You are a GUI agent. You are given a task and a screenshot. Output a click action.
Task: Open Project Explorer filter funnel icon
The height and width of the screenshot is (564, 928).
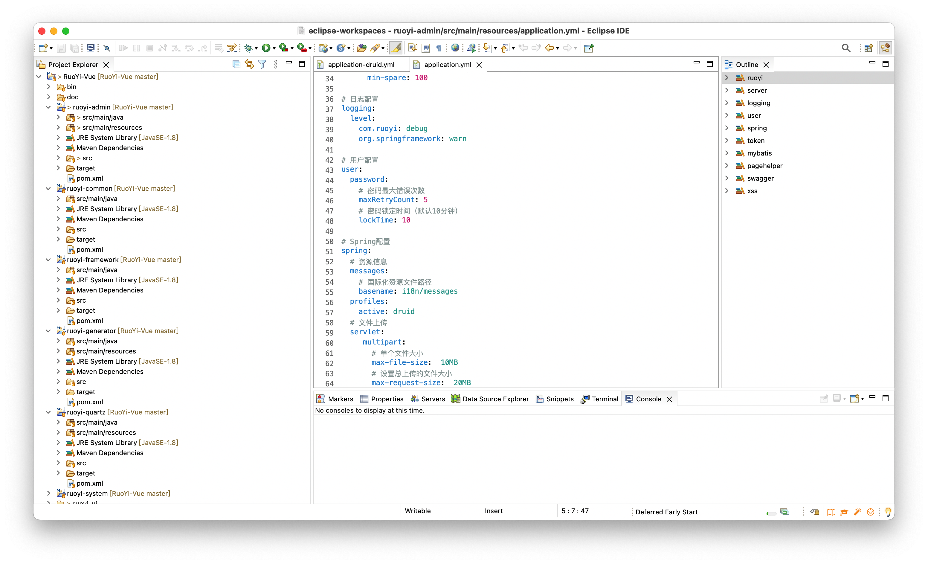[x=262, y=64]
